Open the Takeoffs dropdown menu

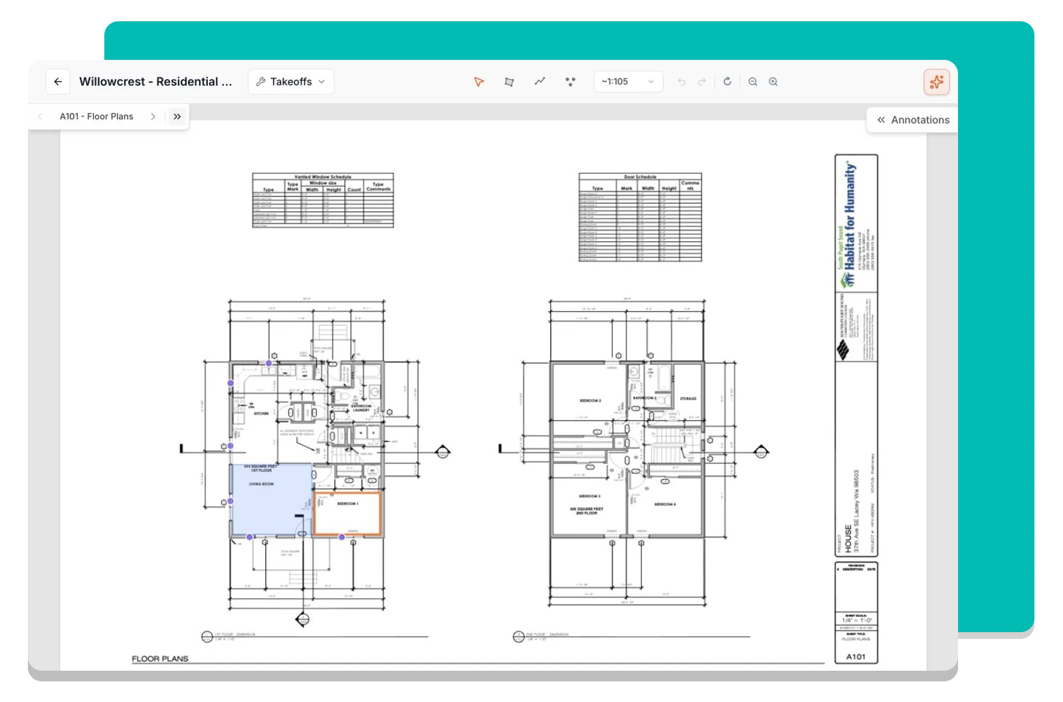pos(291,82)
